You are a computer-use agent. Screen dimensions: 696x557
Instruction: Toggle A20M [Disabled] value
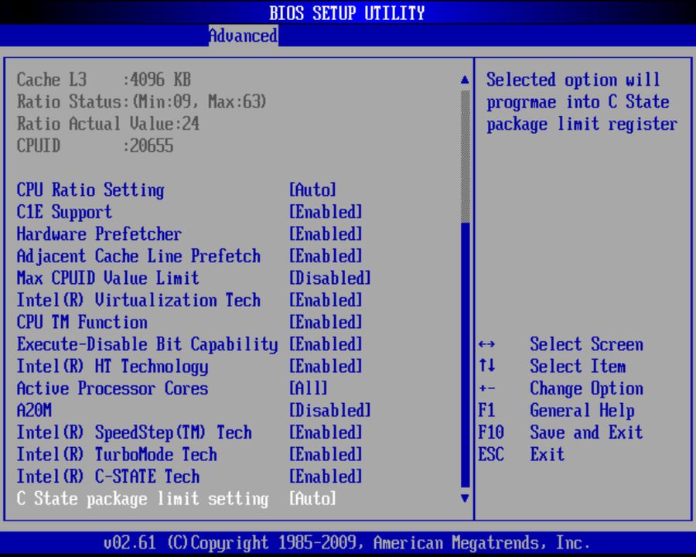click(x=329, y=411)
